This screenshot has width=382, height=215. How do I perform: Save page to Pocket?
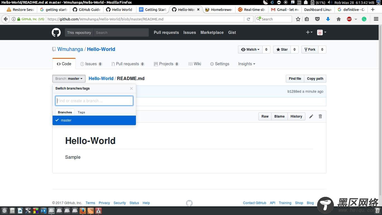point(317,19)
